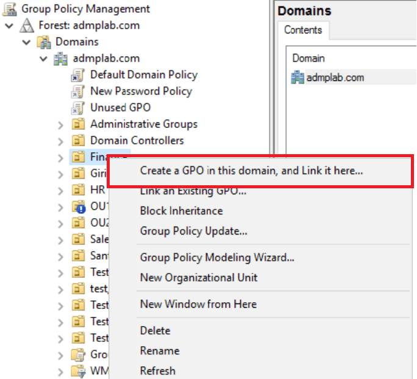
Task: Click the Domain column header
Action: pyautogui.click(x=308, y=58)
